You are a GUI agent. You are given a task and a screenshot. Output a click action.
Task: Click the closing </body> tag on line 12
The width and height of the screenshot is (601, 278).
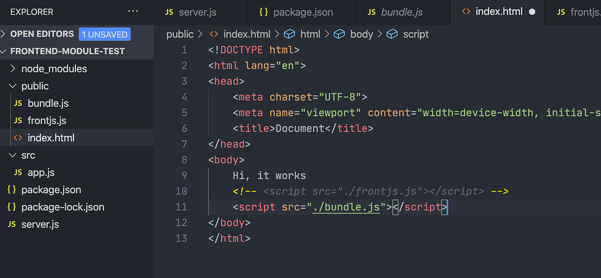230,223
